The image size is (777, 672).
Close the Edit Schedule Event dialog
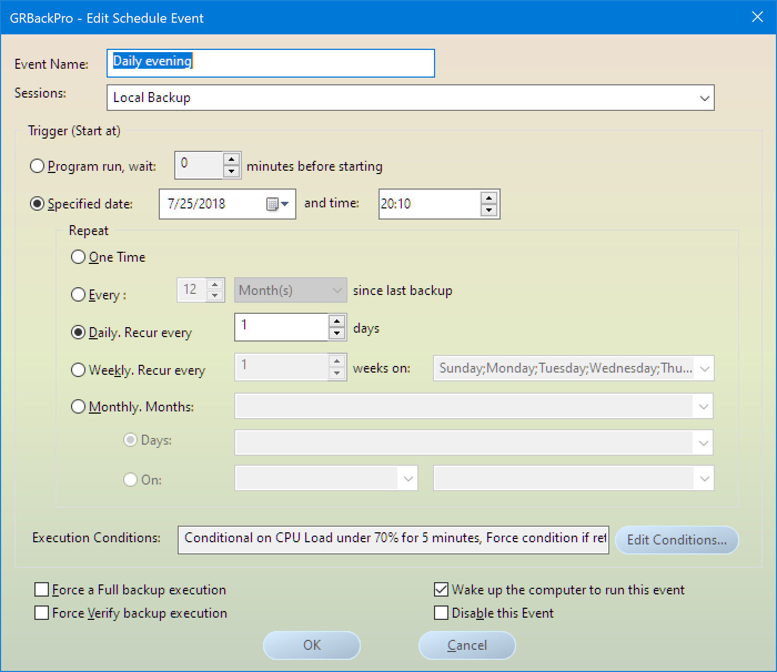pyautogui.click(x=758, y=17)
